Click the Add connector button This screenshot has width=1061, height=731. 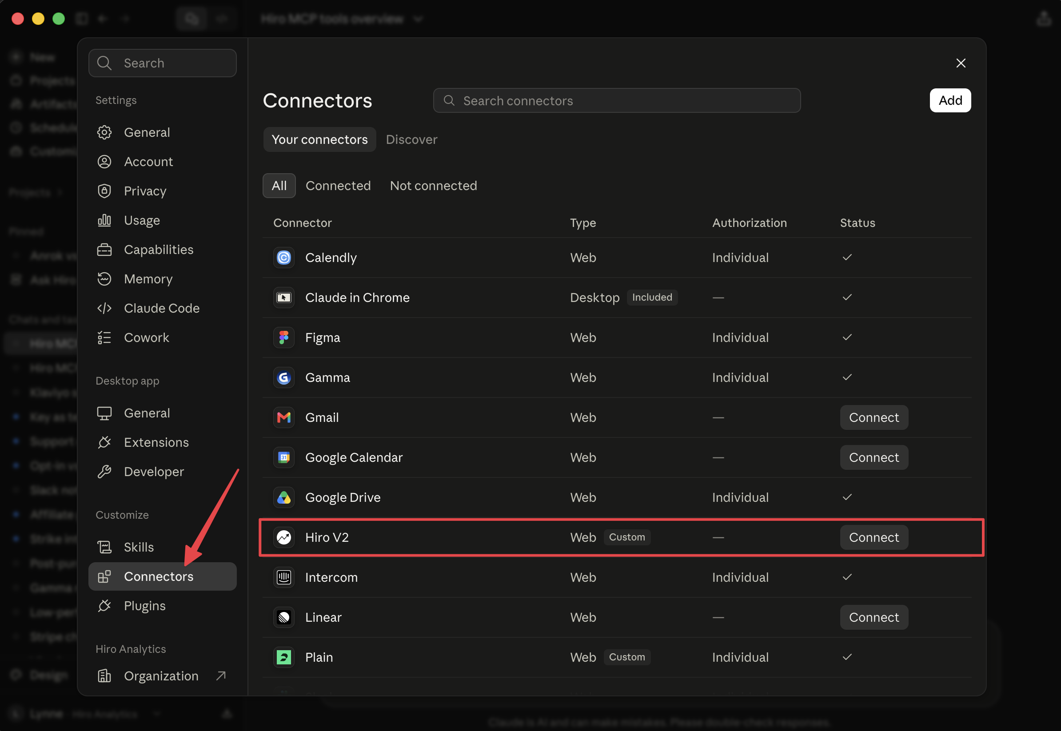coord(950,100)
